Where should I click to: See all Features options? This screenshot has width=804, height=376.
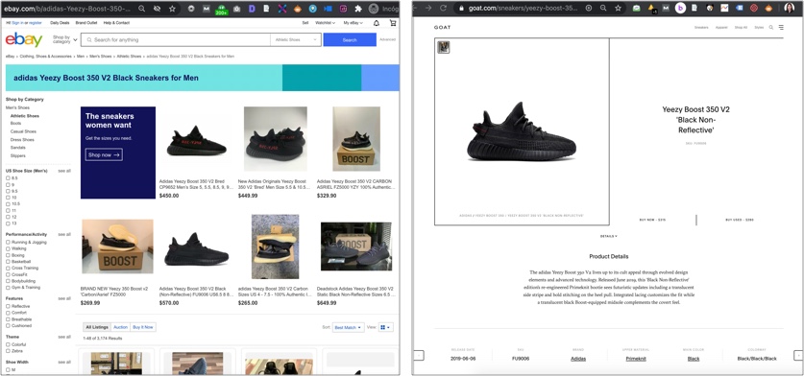pyautogui.click(x=64, y=298)
